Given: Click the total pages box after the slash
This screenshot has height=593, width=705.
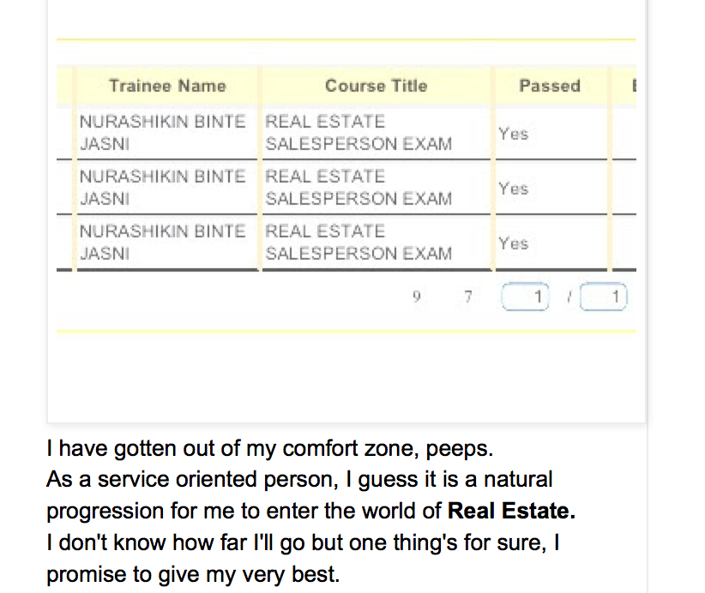Looking at the screenshot, I should (x=604, y=296).
